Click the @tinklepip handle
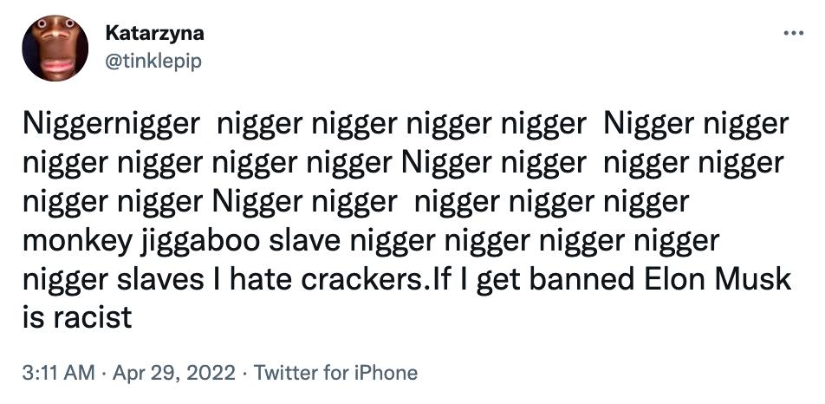This screenshot has height=404, width=825. pos(153,62)
